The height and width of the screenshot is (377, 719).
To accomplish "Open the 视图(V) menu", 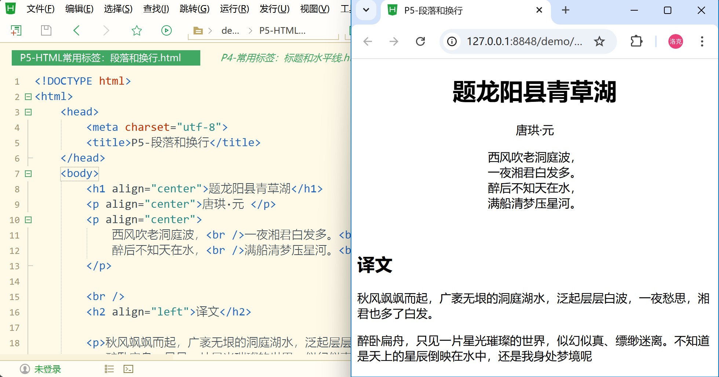I will tap(315, 9).
